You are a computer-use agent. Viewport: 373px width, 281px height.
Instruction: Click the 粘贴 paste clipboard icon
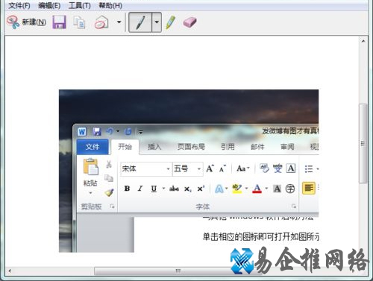(90, 166)
